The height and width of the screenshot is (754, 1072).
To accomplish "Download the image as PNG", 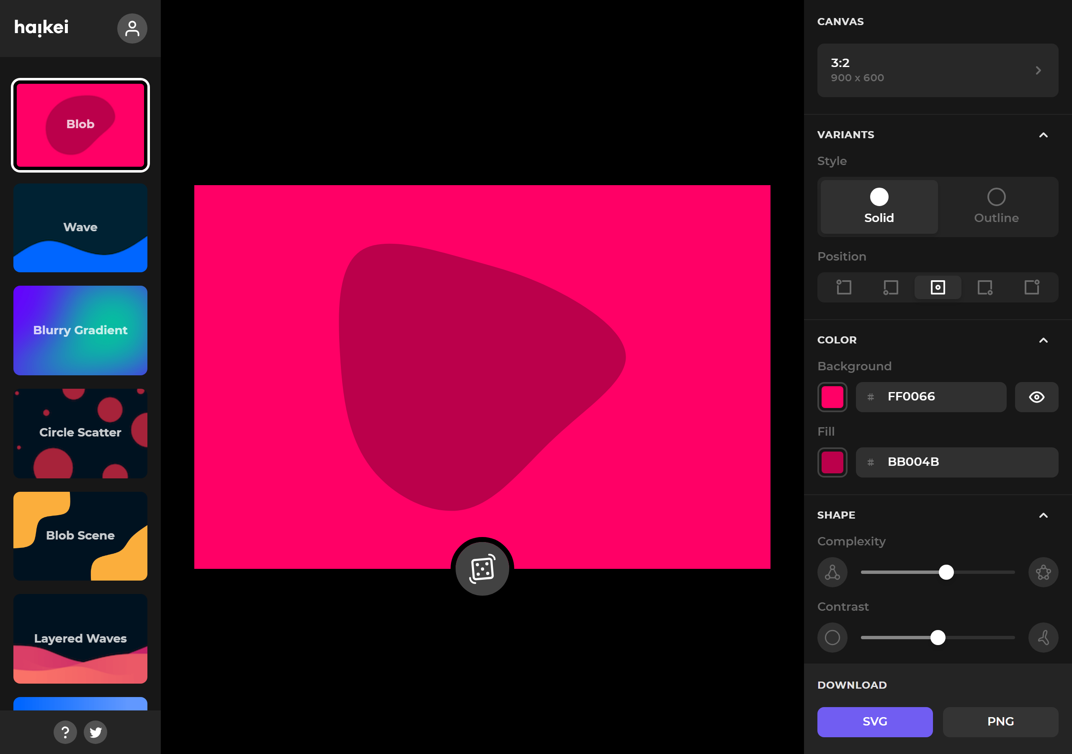I will [1000, 722].
